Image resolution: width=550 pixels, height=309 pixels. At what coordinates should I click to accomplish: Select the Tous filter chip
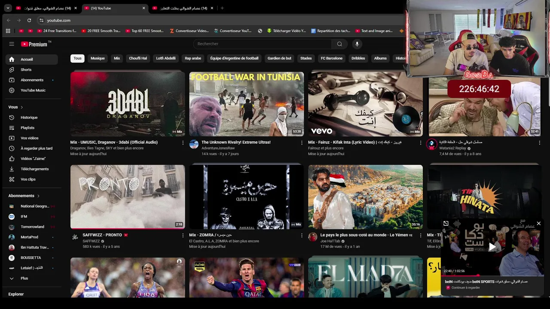(x=77, y=58)
